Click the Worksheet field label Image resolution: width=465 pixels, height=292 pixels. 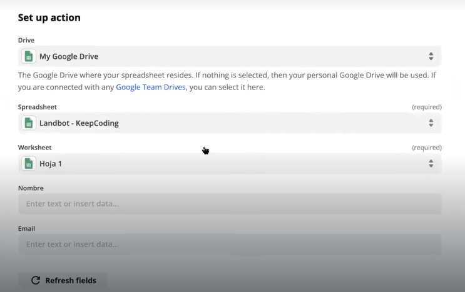tap(34, 148)
